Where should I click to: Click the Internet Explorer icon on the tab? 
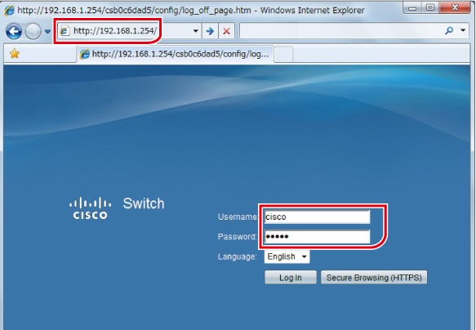85,54
